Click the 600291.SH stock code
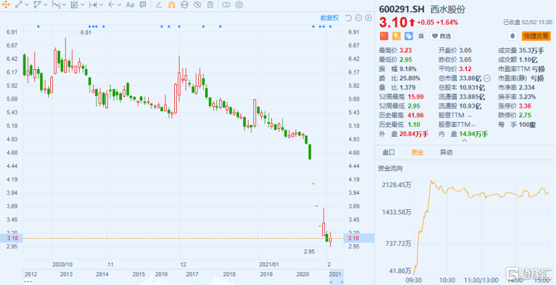Image resolution: width=556 pixels, height=285 pixels. pos(402,9)
